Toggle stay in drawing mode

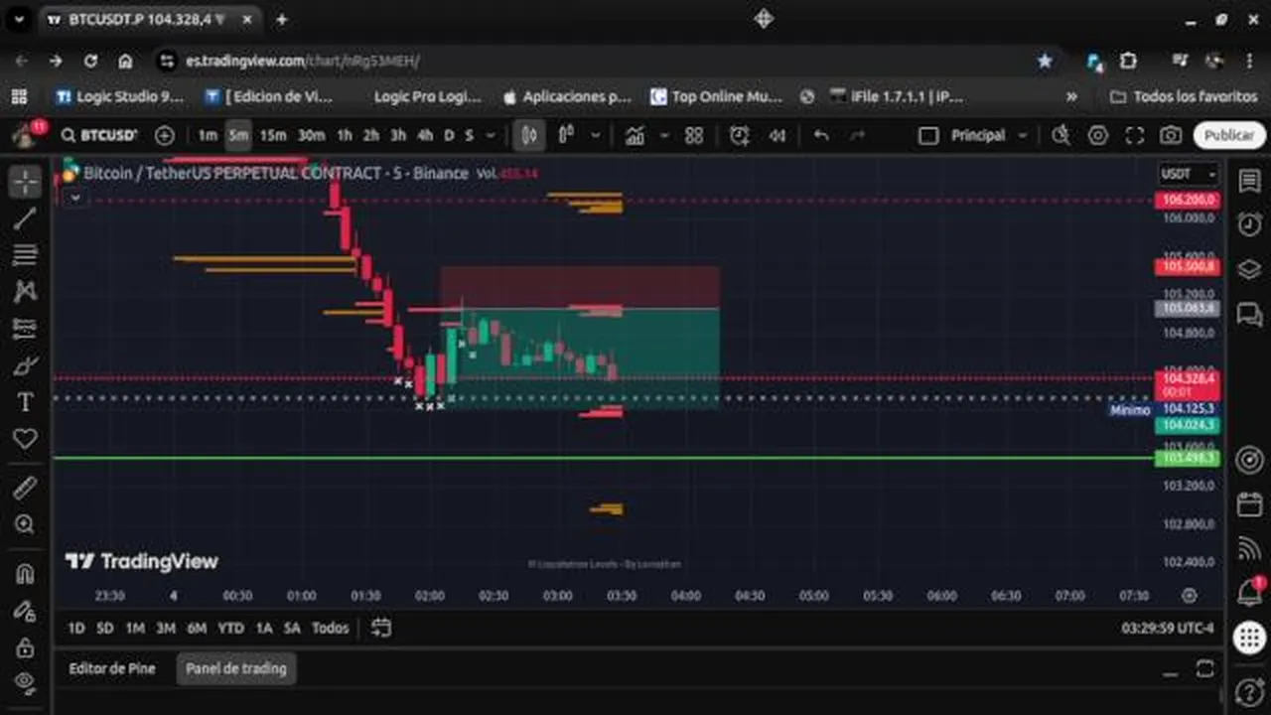(25, 610)
